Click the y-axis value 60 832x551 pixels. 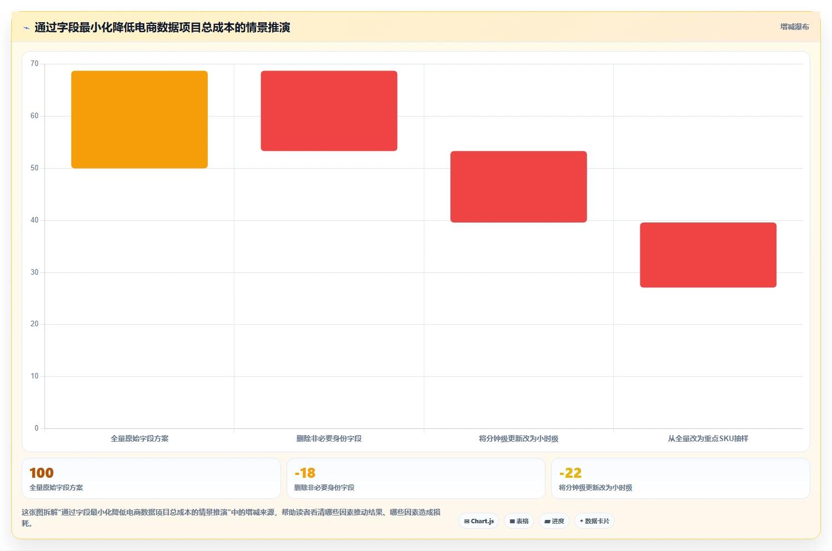tap(34, 116)
